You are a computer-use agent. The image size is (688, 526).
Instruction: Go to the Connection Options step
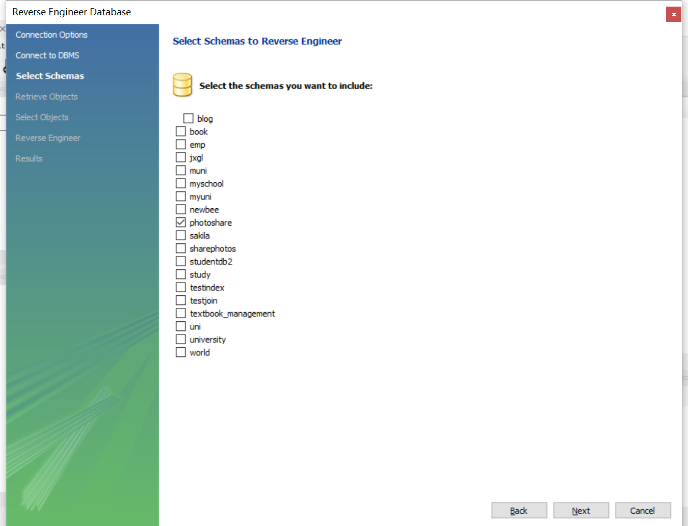(51, 35)
